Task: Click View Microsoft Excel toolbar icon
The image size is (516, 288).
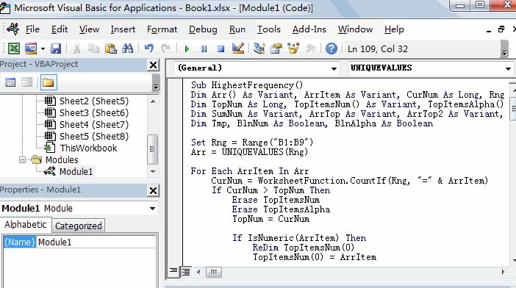Action: click(x=14, y=48)
